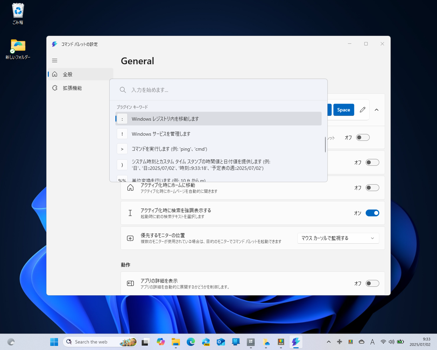Open the ごみ箱 recycle bin desktop icon
This screenshot has height=350, width=437.
18,14
